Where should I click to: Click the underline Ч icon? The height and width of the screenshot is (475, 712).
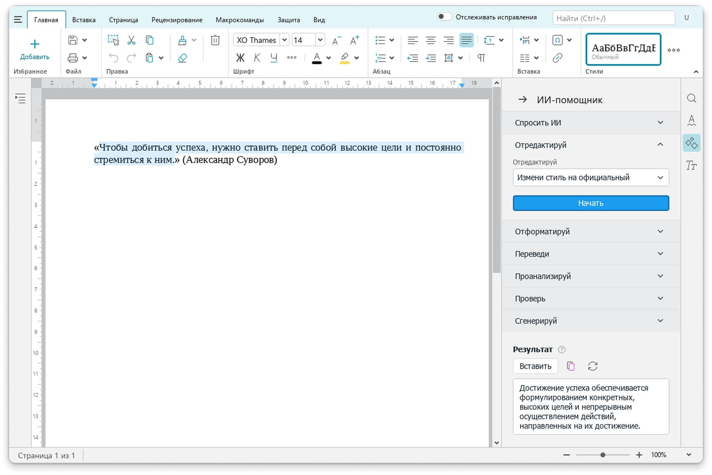click(274, 58)
